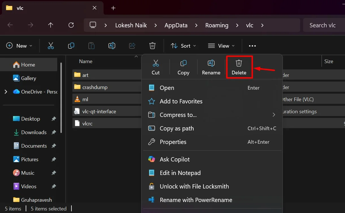Click the Cut icon in the toolbar
Image resolution: width=345 pixels, height=213 pixels.
[x=51, y=46]
